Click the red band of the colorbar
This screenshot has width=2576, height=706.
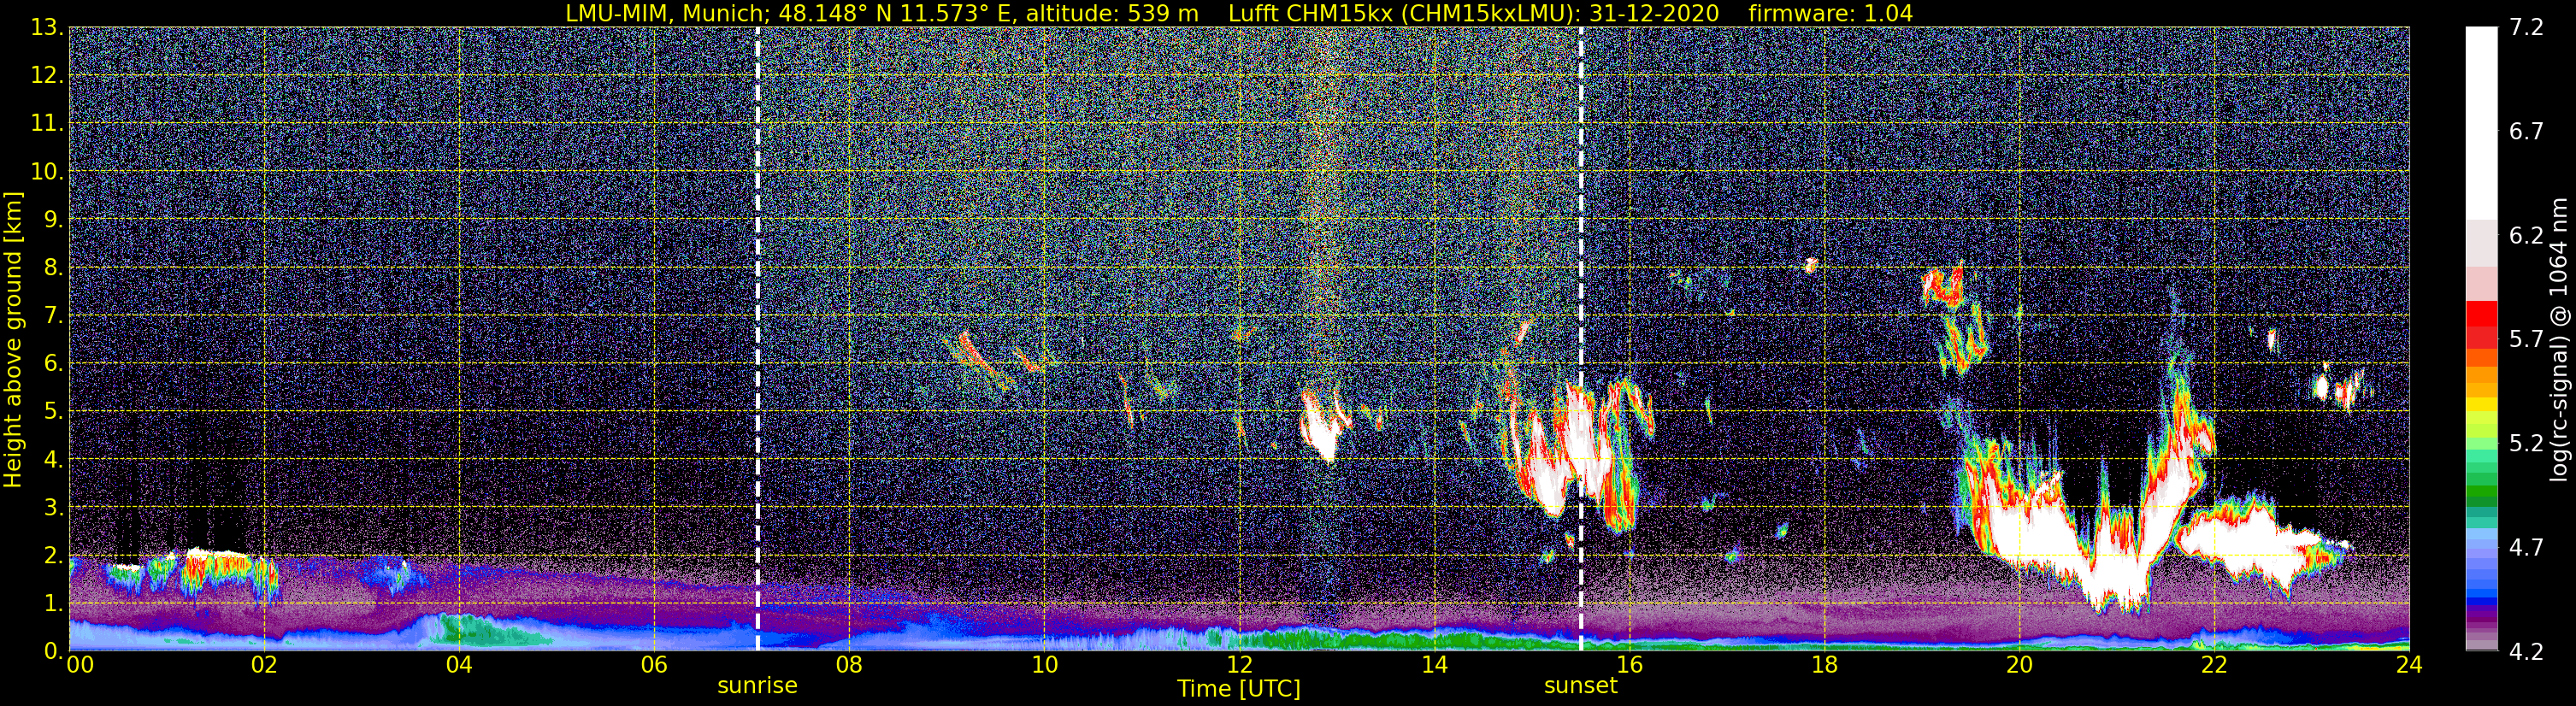[2481, 323]
